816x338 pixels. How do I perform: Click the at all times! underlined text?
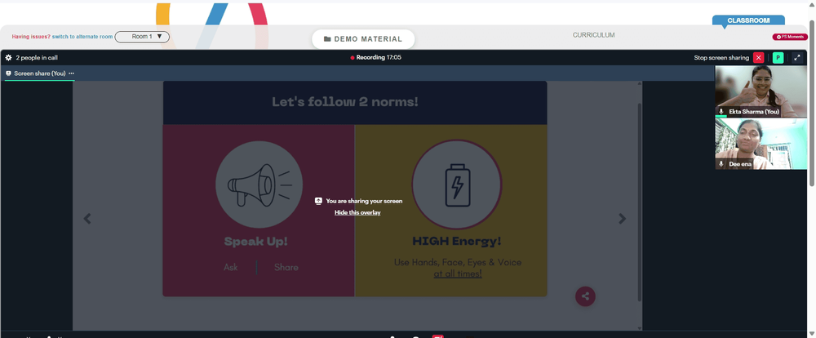(458, 274)
